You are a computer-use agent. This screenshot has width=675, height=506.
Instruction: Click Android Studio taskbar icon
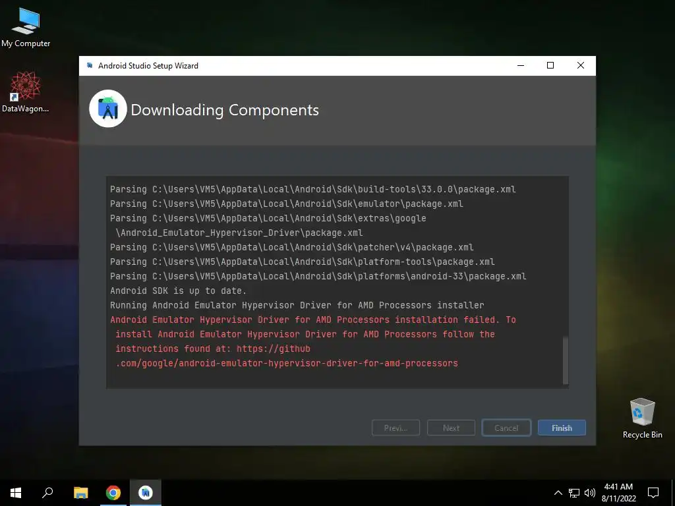[x=146, y=493]
